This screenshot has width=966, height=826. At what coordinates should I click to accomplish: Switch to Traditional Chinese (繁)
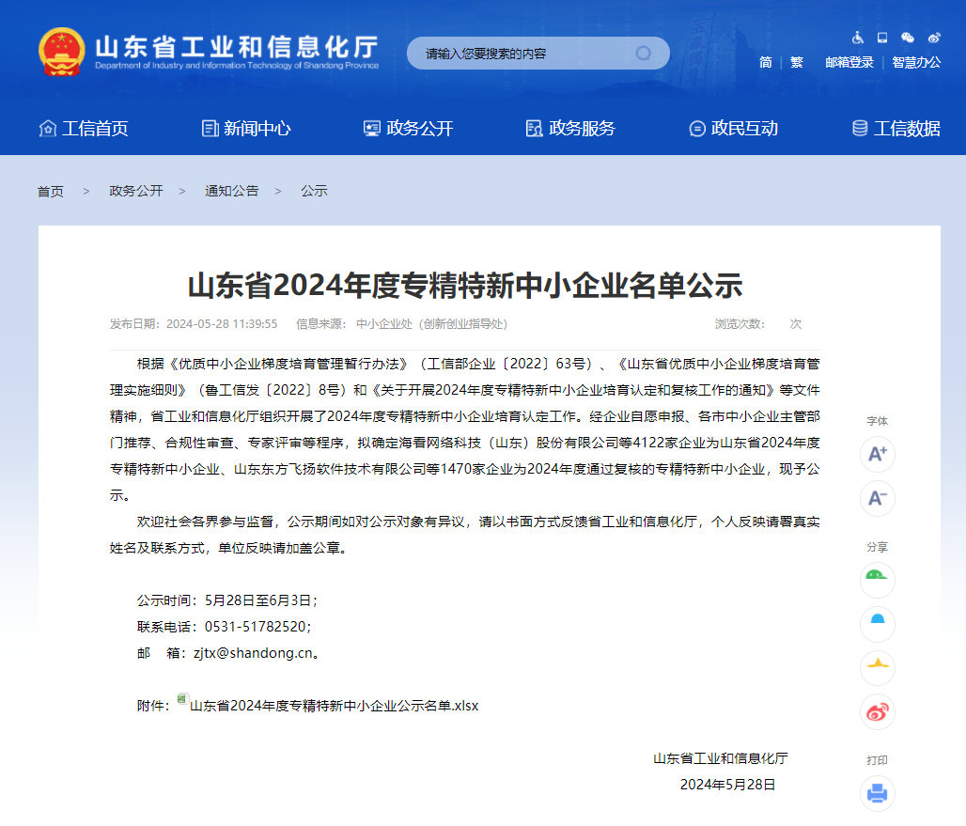pos(797,63)
